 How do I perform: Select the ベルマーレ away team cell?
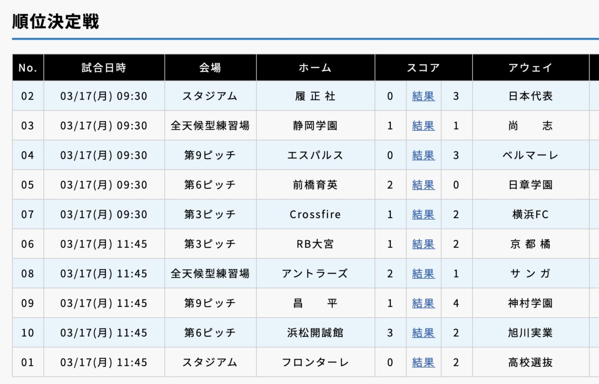531,155
